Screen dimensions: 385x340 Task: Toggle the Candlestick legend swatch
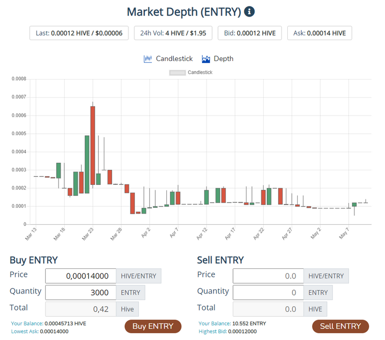(x=177, y=73)
